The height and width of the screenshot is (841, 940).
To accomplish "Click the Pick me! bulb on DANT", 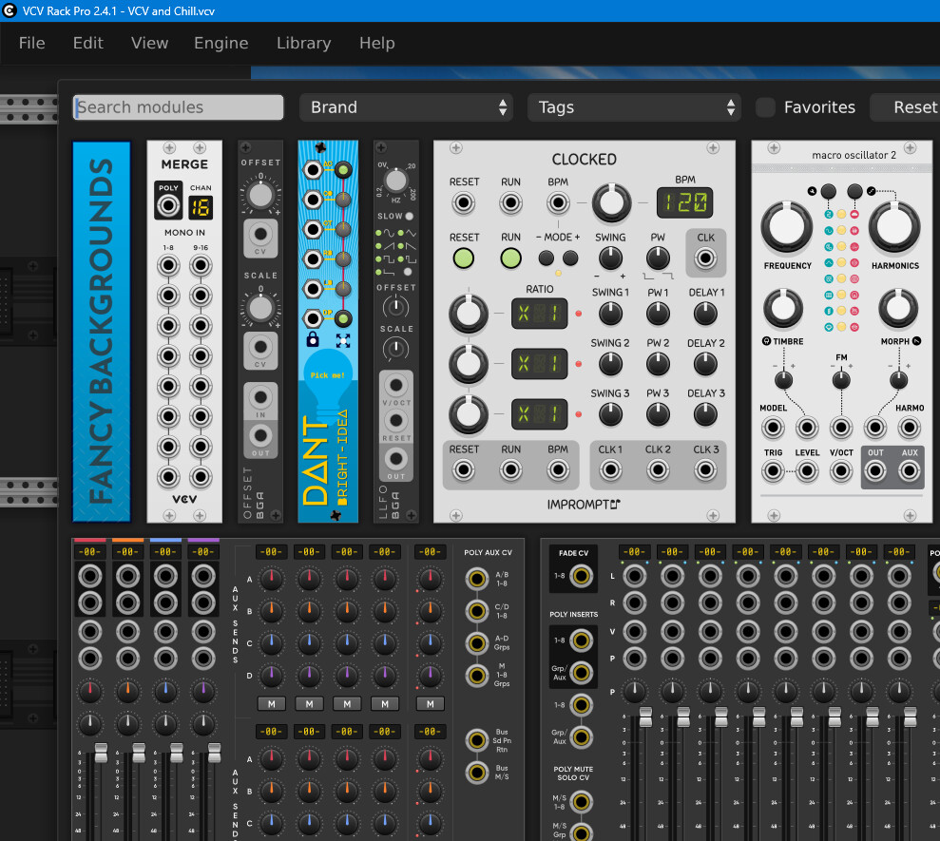I will [327, 376].
